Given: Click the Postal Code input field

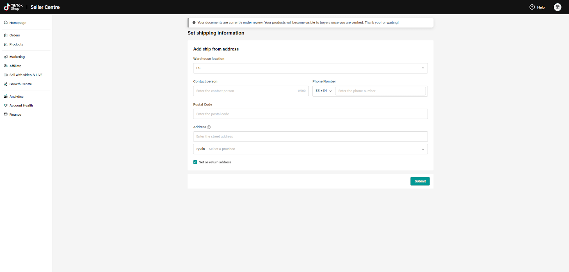Looking at the screenshot, I should tap(310, 114).
